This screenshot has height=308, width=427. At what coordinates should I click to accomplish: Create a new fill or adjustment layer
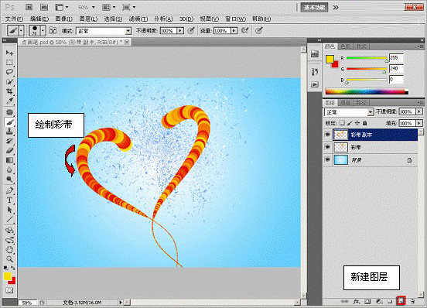click(x=379, y=301)
